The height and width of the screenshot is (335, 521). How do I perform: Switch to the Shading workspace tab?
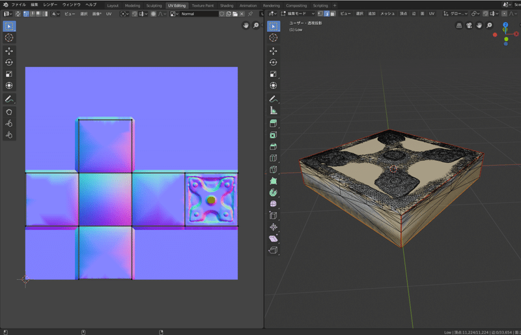point(227,6)
